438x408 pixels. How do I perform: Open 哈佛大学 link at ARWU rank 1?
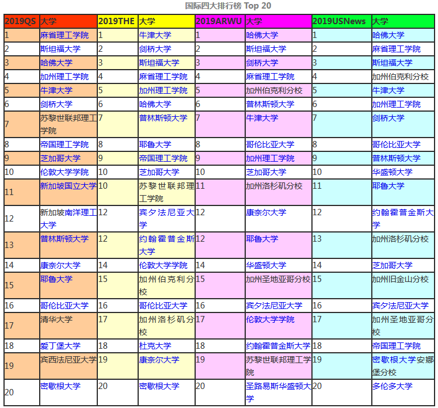click(262, 35)
